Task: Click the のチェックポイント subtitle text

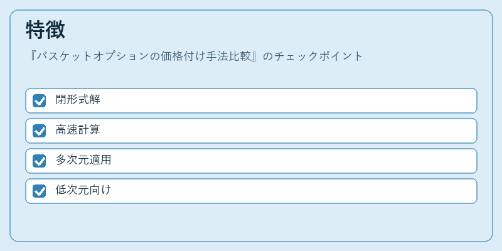Action: click(x=313, y=56)
